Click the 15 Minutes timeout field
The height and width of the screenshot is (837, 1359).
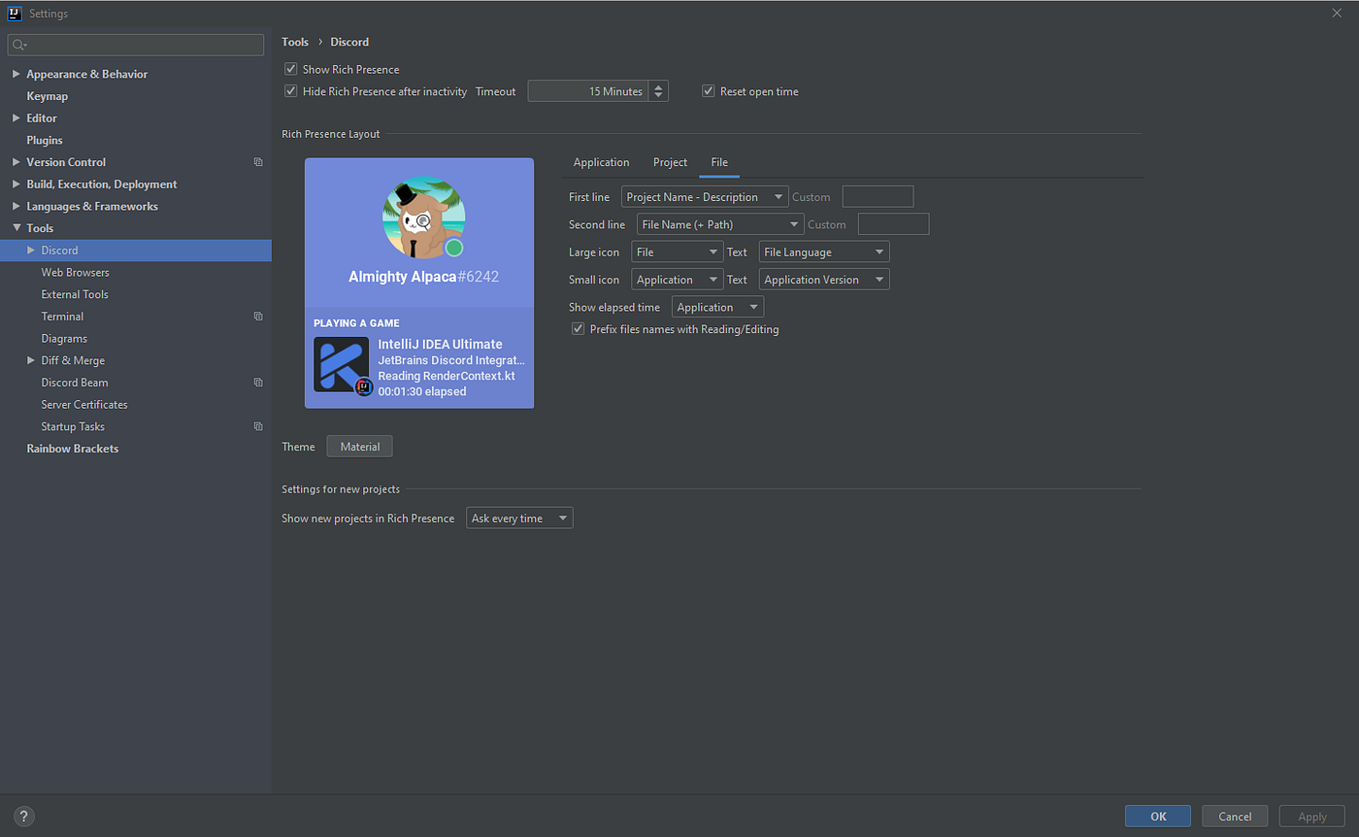pyautogui.click(x=588, y=91)
